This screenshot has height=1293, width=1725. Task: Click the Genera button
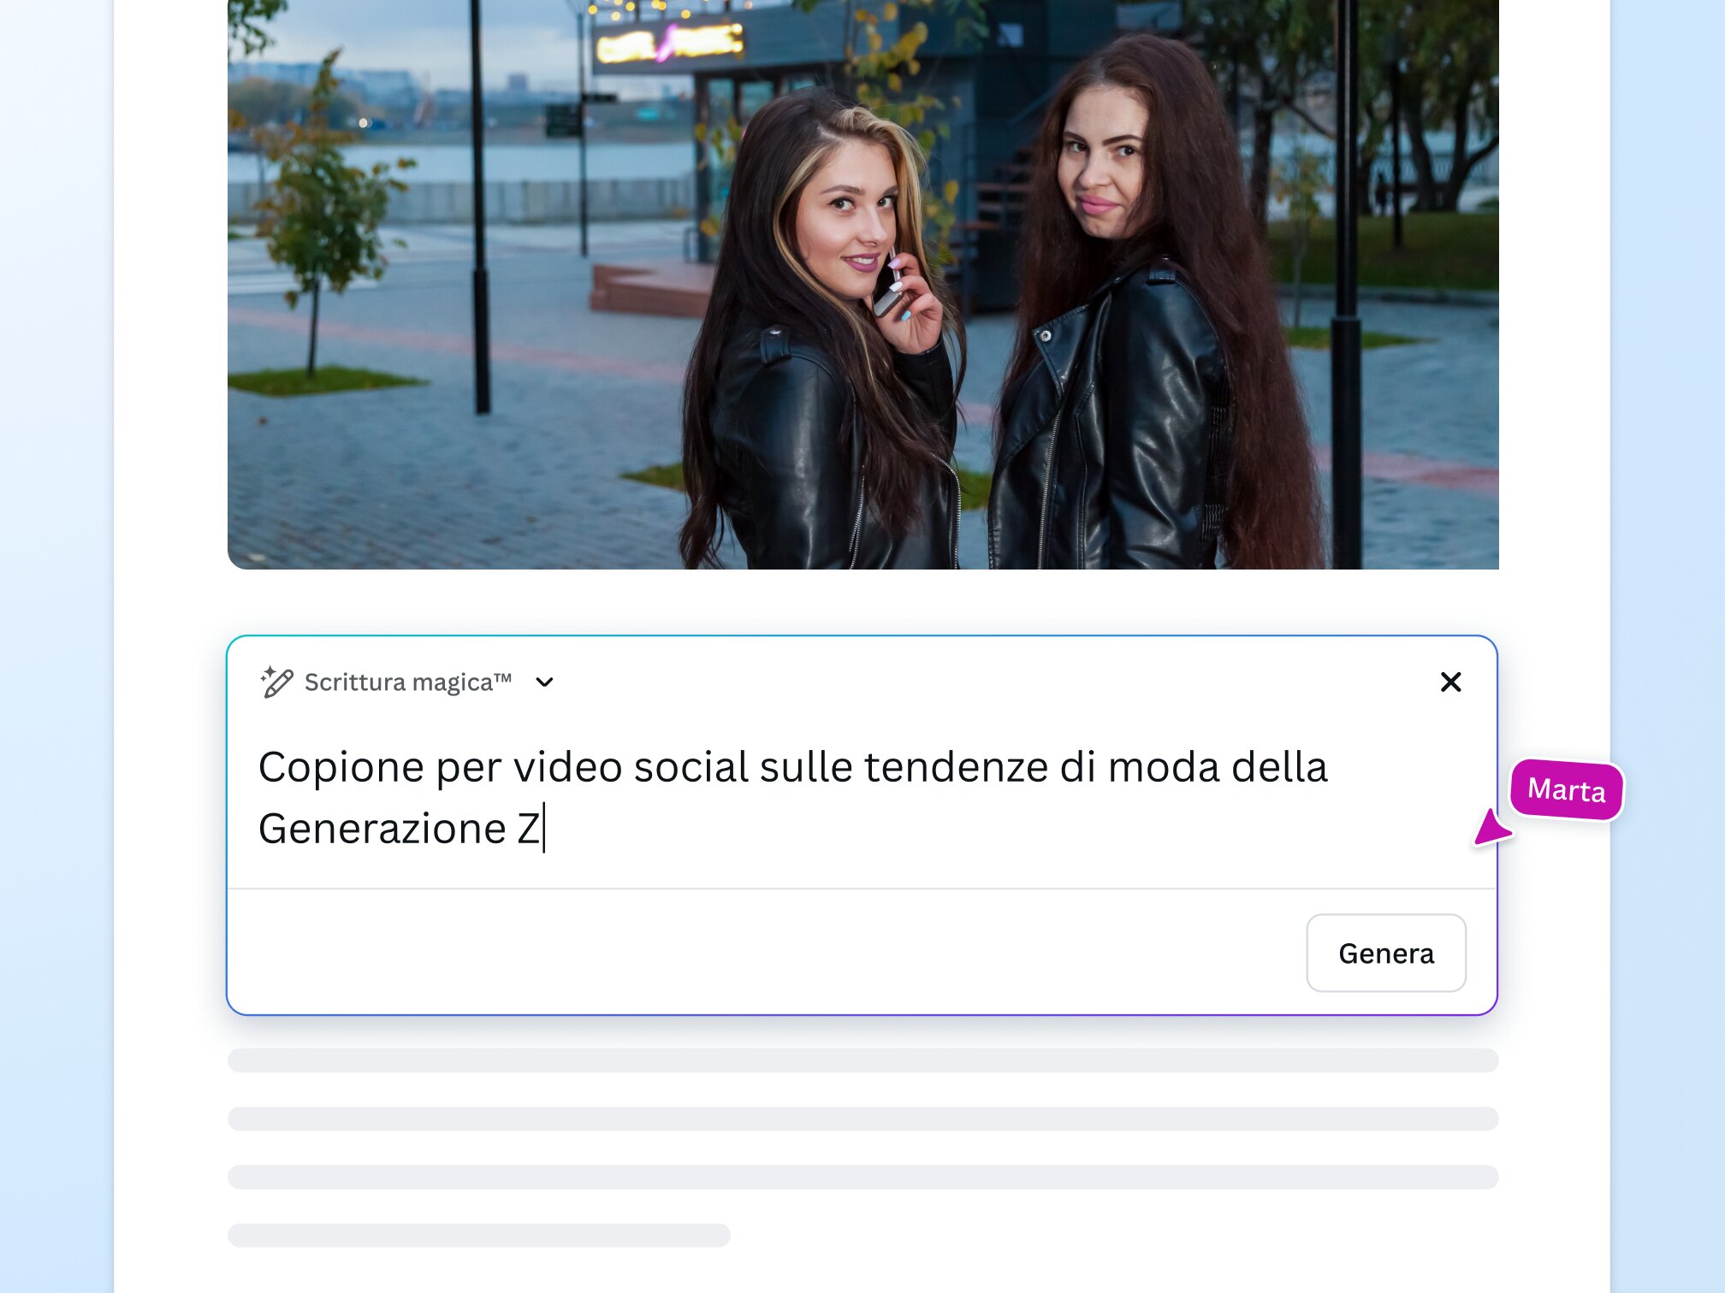pyautogui.click(x=1385, y=953)
